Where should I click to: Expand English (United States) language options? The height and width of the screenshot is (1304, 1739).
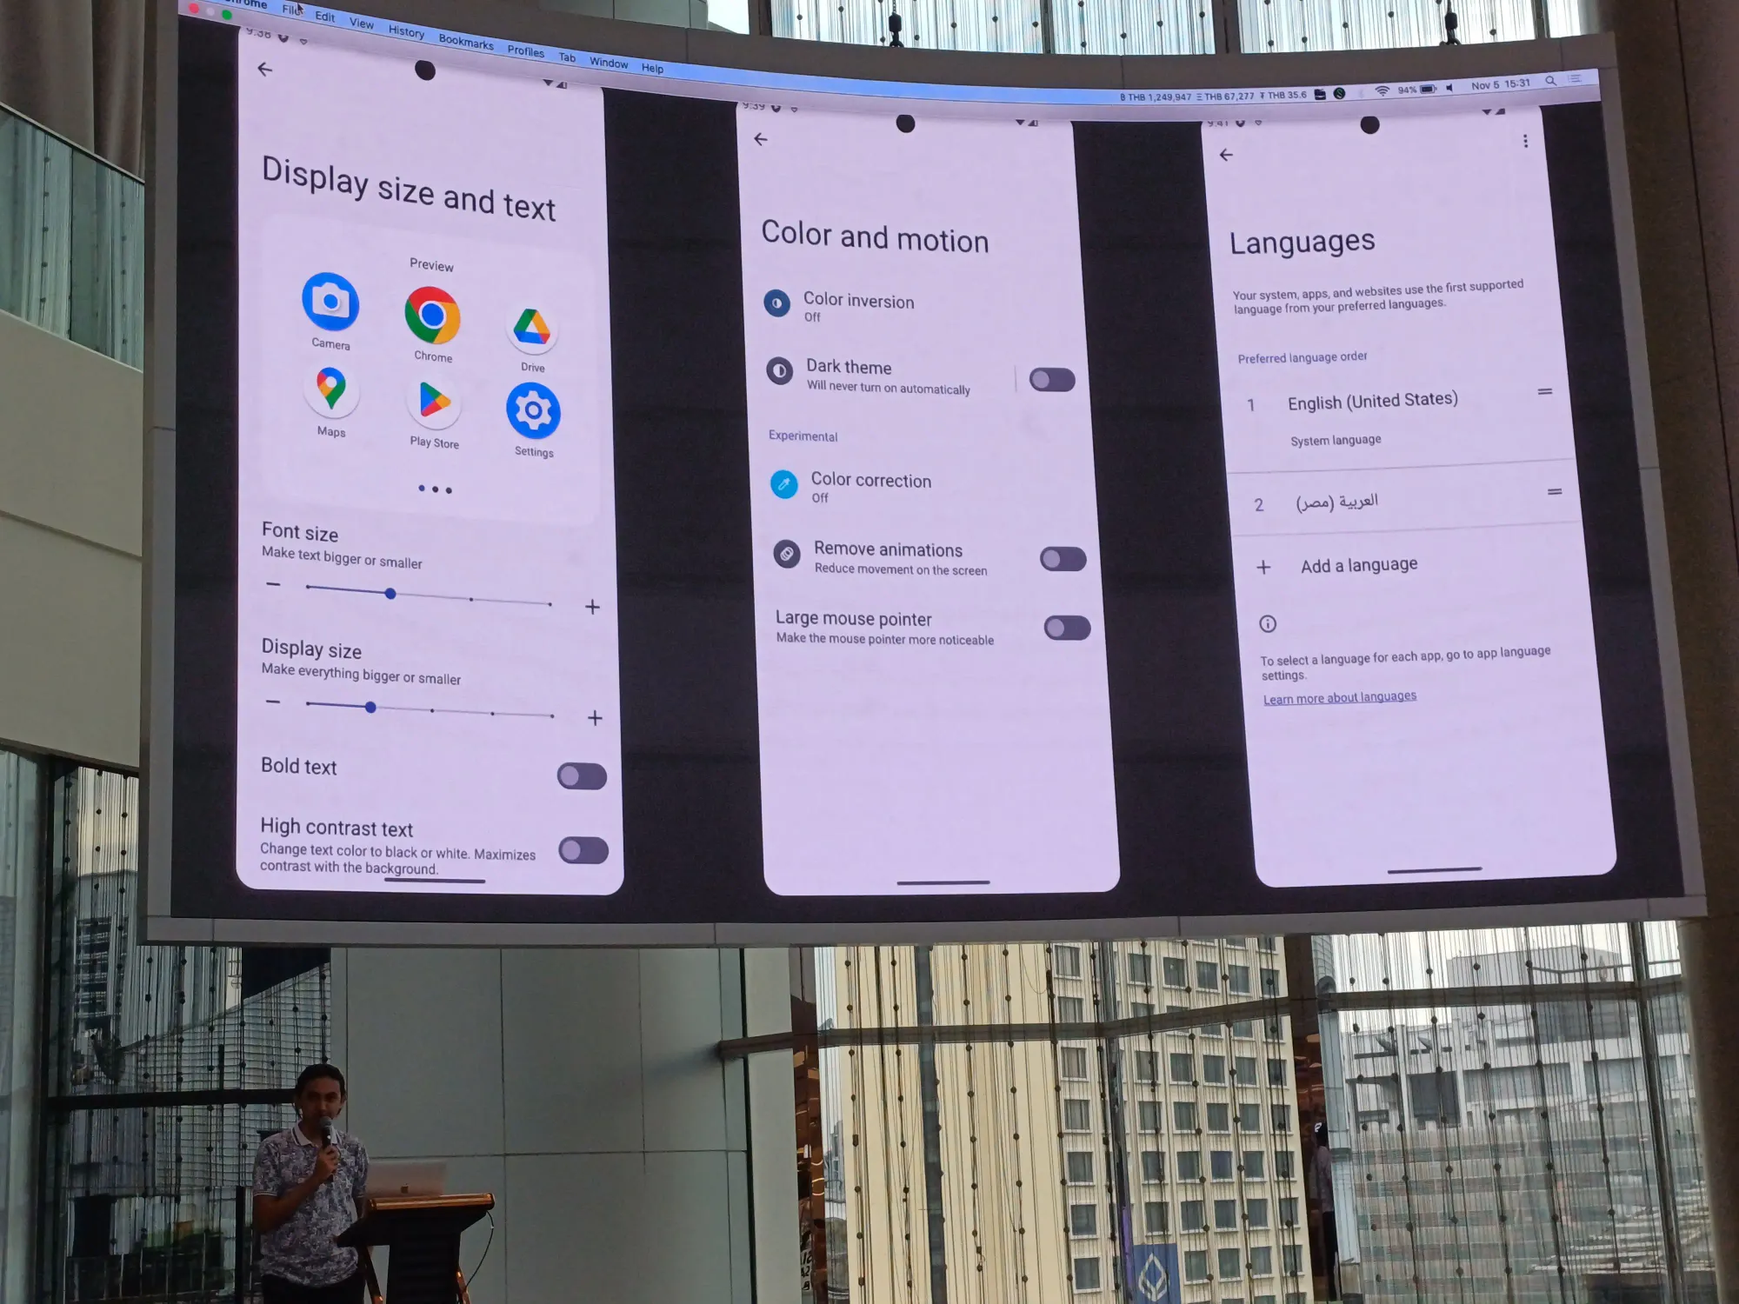pyautogui.click(x=1370, y=399)
